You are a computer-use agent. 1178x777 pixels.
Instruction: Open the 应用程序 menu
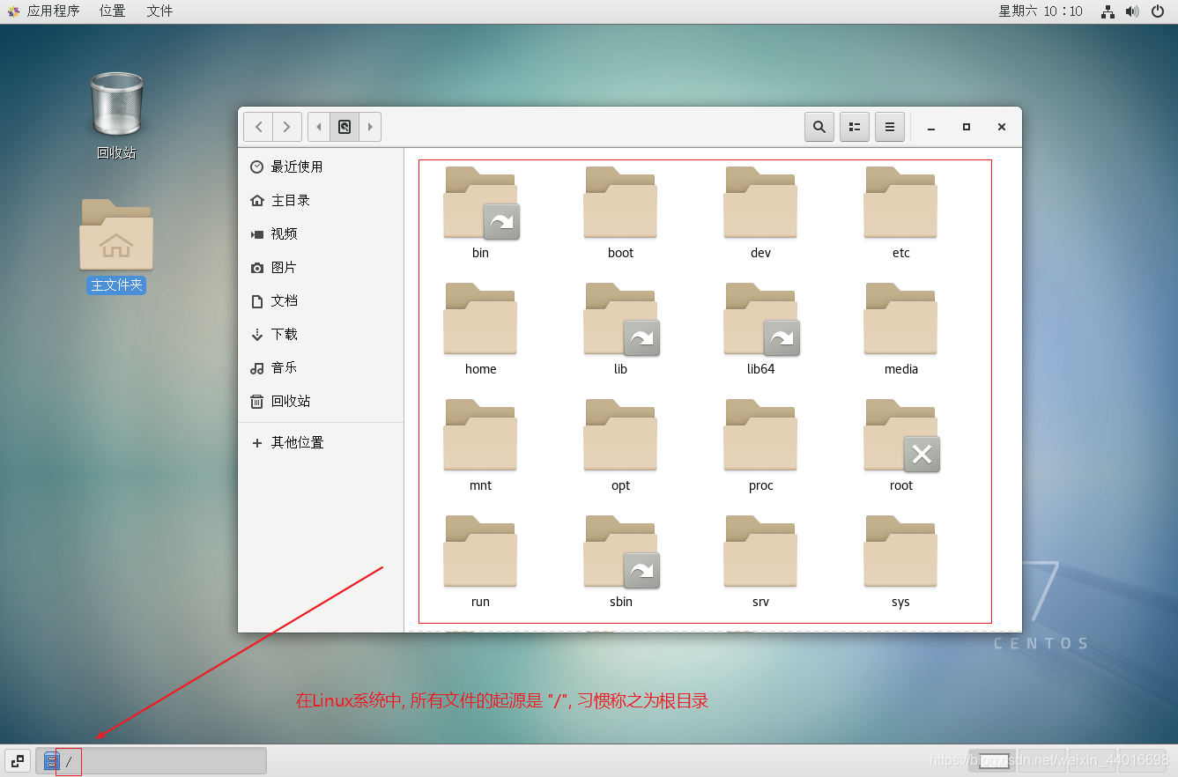tap(43, 11)
